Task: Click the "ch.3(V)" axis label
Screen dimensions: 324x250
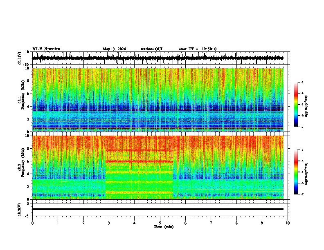Action: (x=20, y=210)
